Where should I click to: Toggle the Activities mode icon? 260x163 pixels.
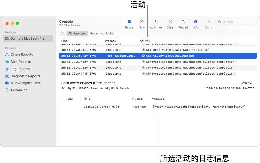point(156,22)
